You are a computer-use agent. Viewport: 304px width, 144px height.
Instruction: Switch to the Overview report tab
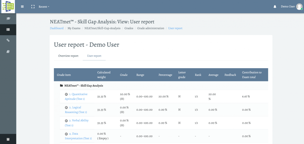coord(68,56)
